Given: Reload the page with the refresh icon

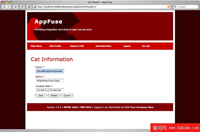Looking at the screenshot, I should [16, 7].
